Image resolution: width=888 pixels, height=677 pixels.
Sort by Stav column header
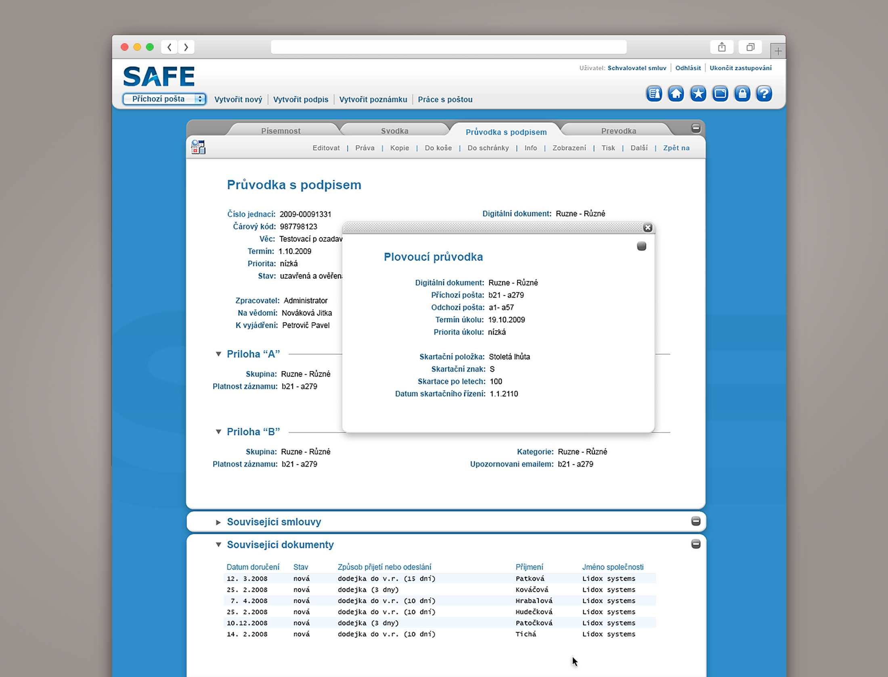pos(301,567)
